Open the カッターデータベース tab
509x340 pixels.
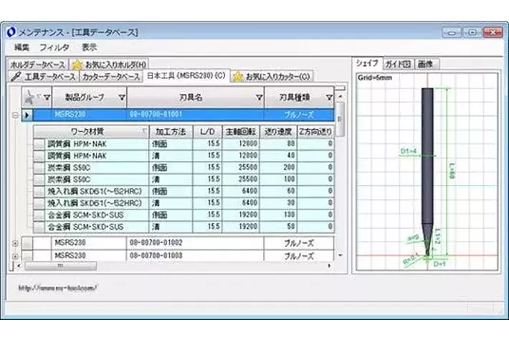(111, 76)
